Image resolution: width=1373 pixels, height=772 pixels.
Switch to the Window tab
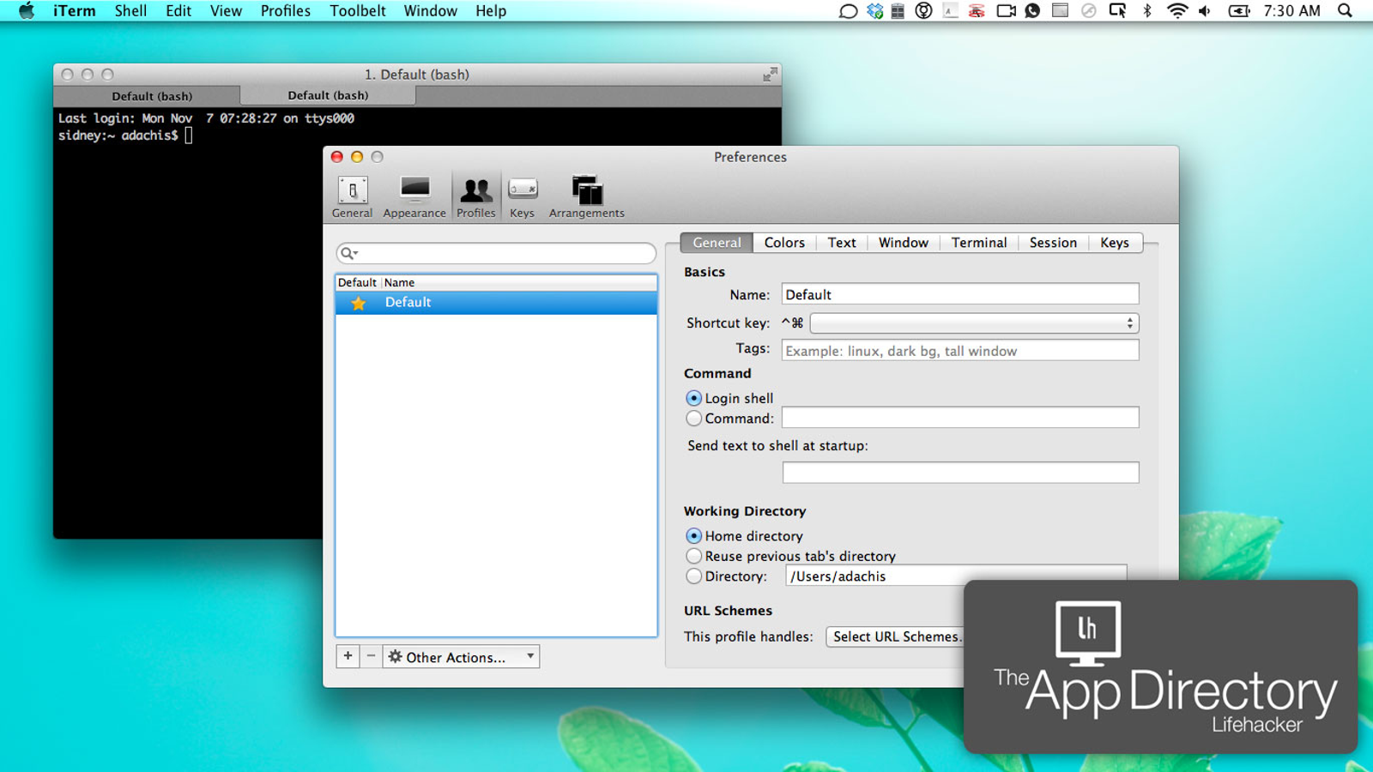tap(904, 243)
